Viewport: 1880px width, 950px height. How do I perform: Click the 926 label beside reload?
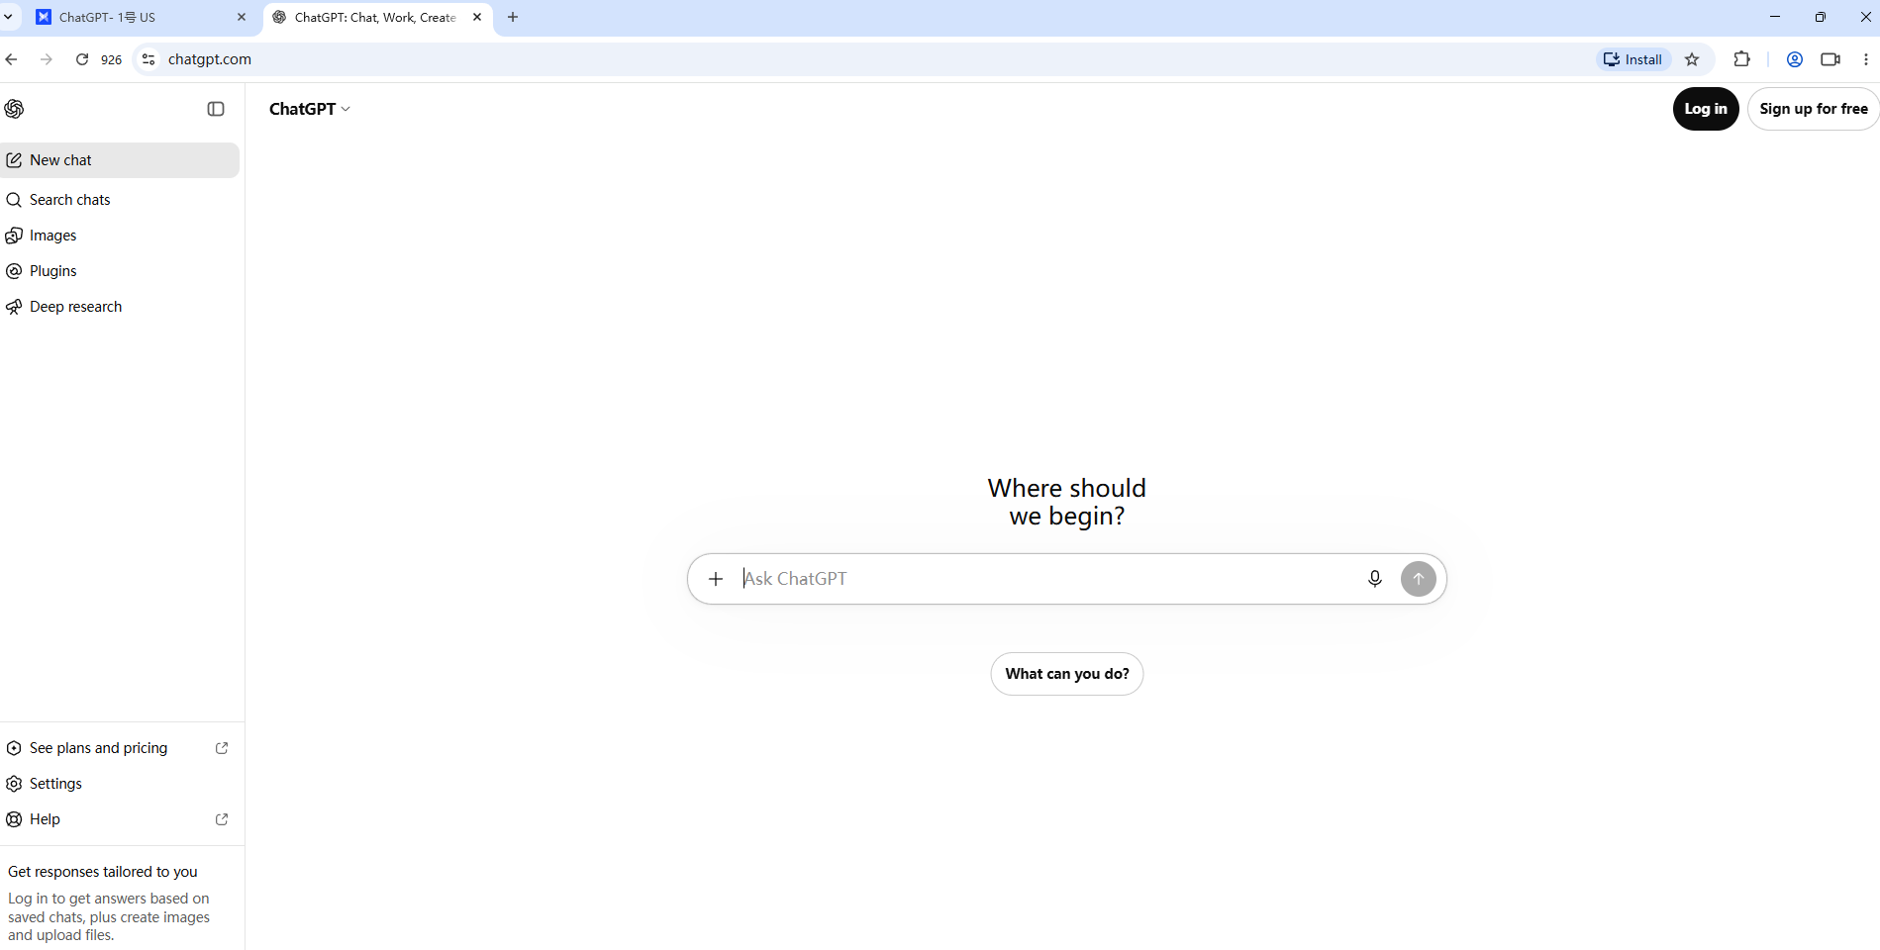pyautogui.click(x=112, y=59)
